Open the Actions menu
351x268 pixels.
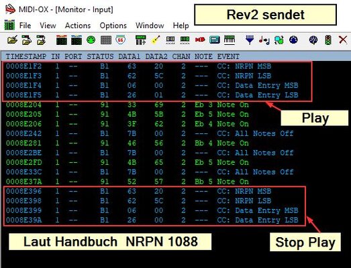[78, 25]
